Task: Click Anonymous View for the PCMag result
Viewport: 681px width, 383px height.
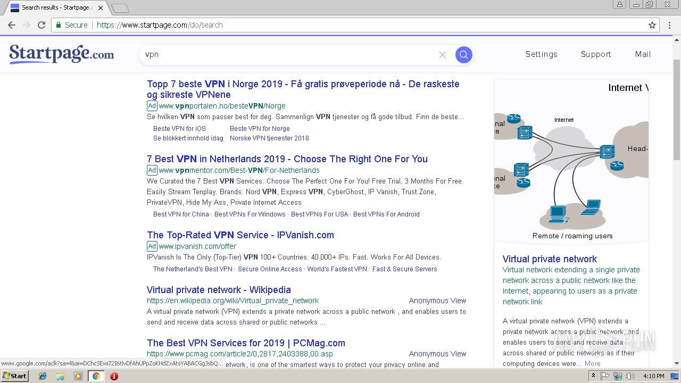Action: coord(437,354)
